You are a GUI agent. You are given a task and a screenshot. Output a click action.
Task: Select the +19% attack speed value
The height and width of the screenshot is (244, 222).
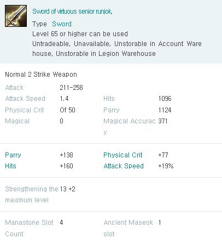[166, 166]
